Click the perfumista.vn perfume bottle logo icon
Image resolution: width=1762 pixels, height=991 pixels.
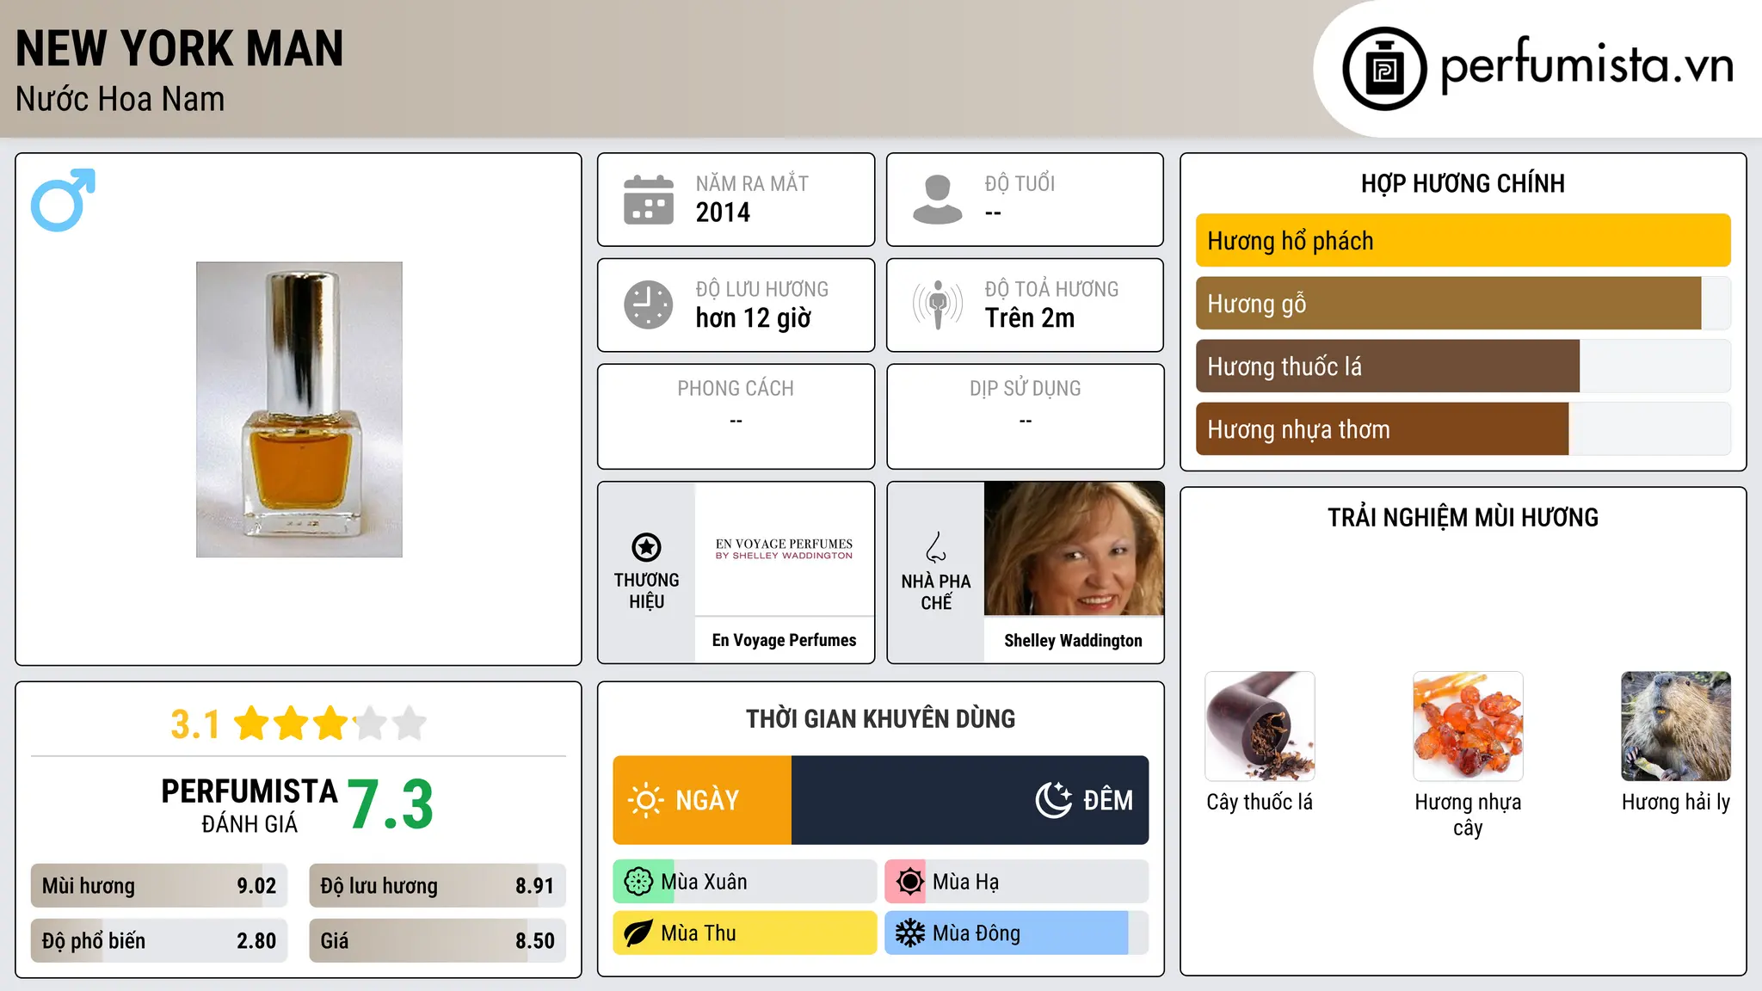1384,69
